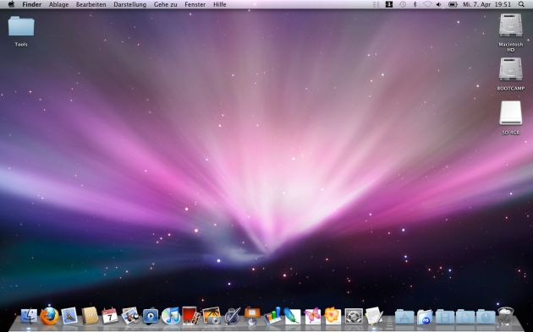This screenshot has height=332, width=533.
Task: Open Preview from the Dock
Action: coord(130,316)
